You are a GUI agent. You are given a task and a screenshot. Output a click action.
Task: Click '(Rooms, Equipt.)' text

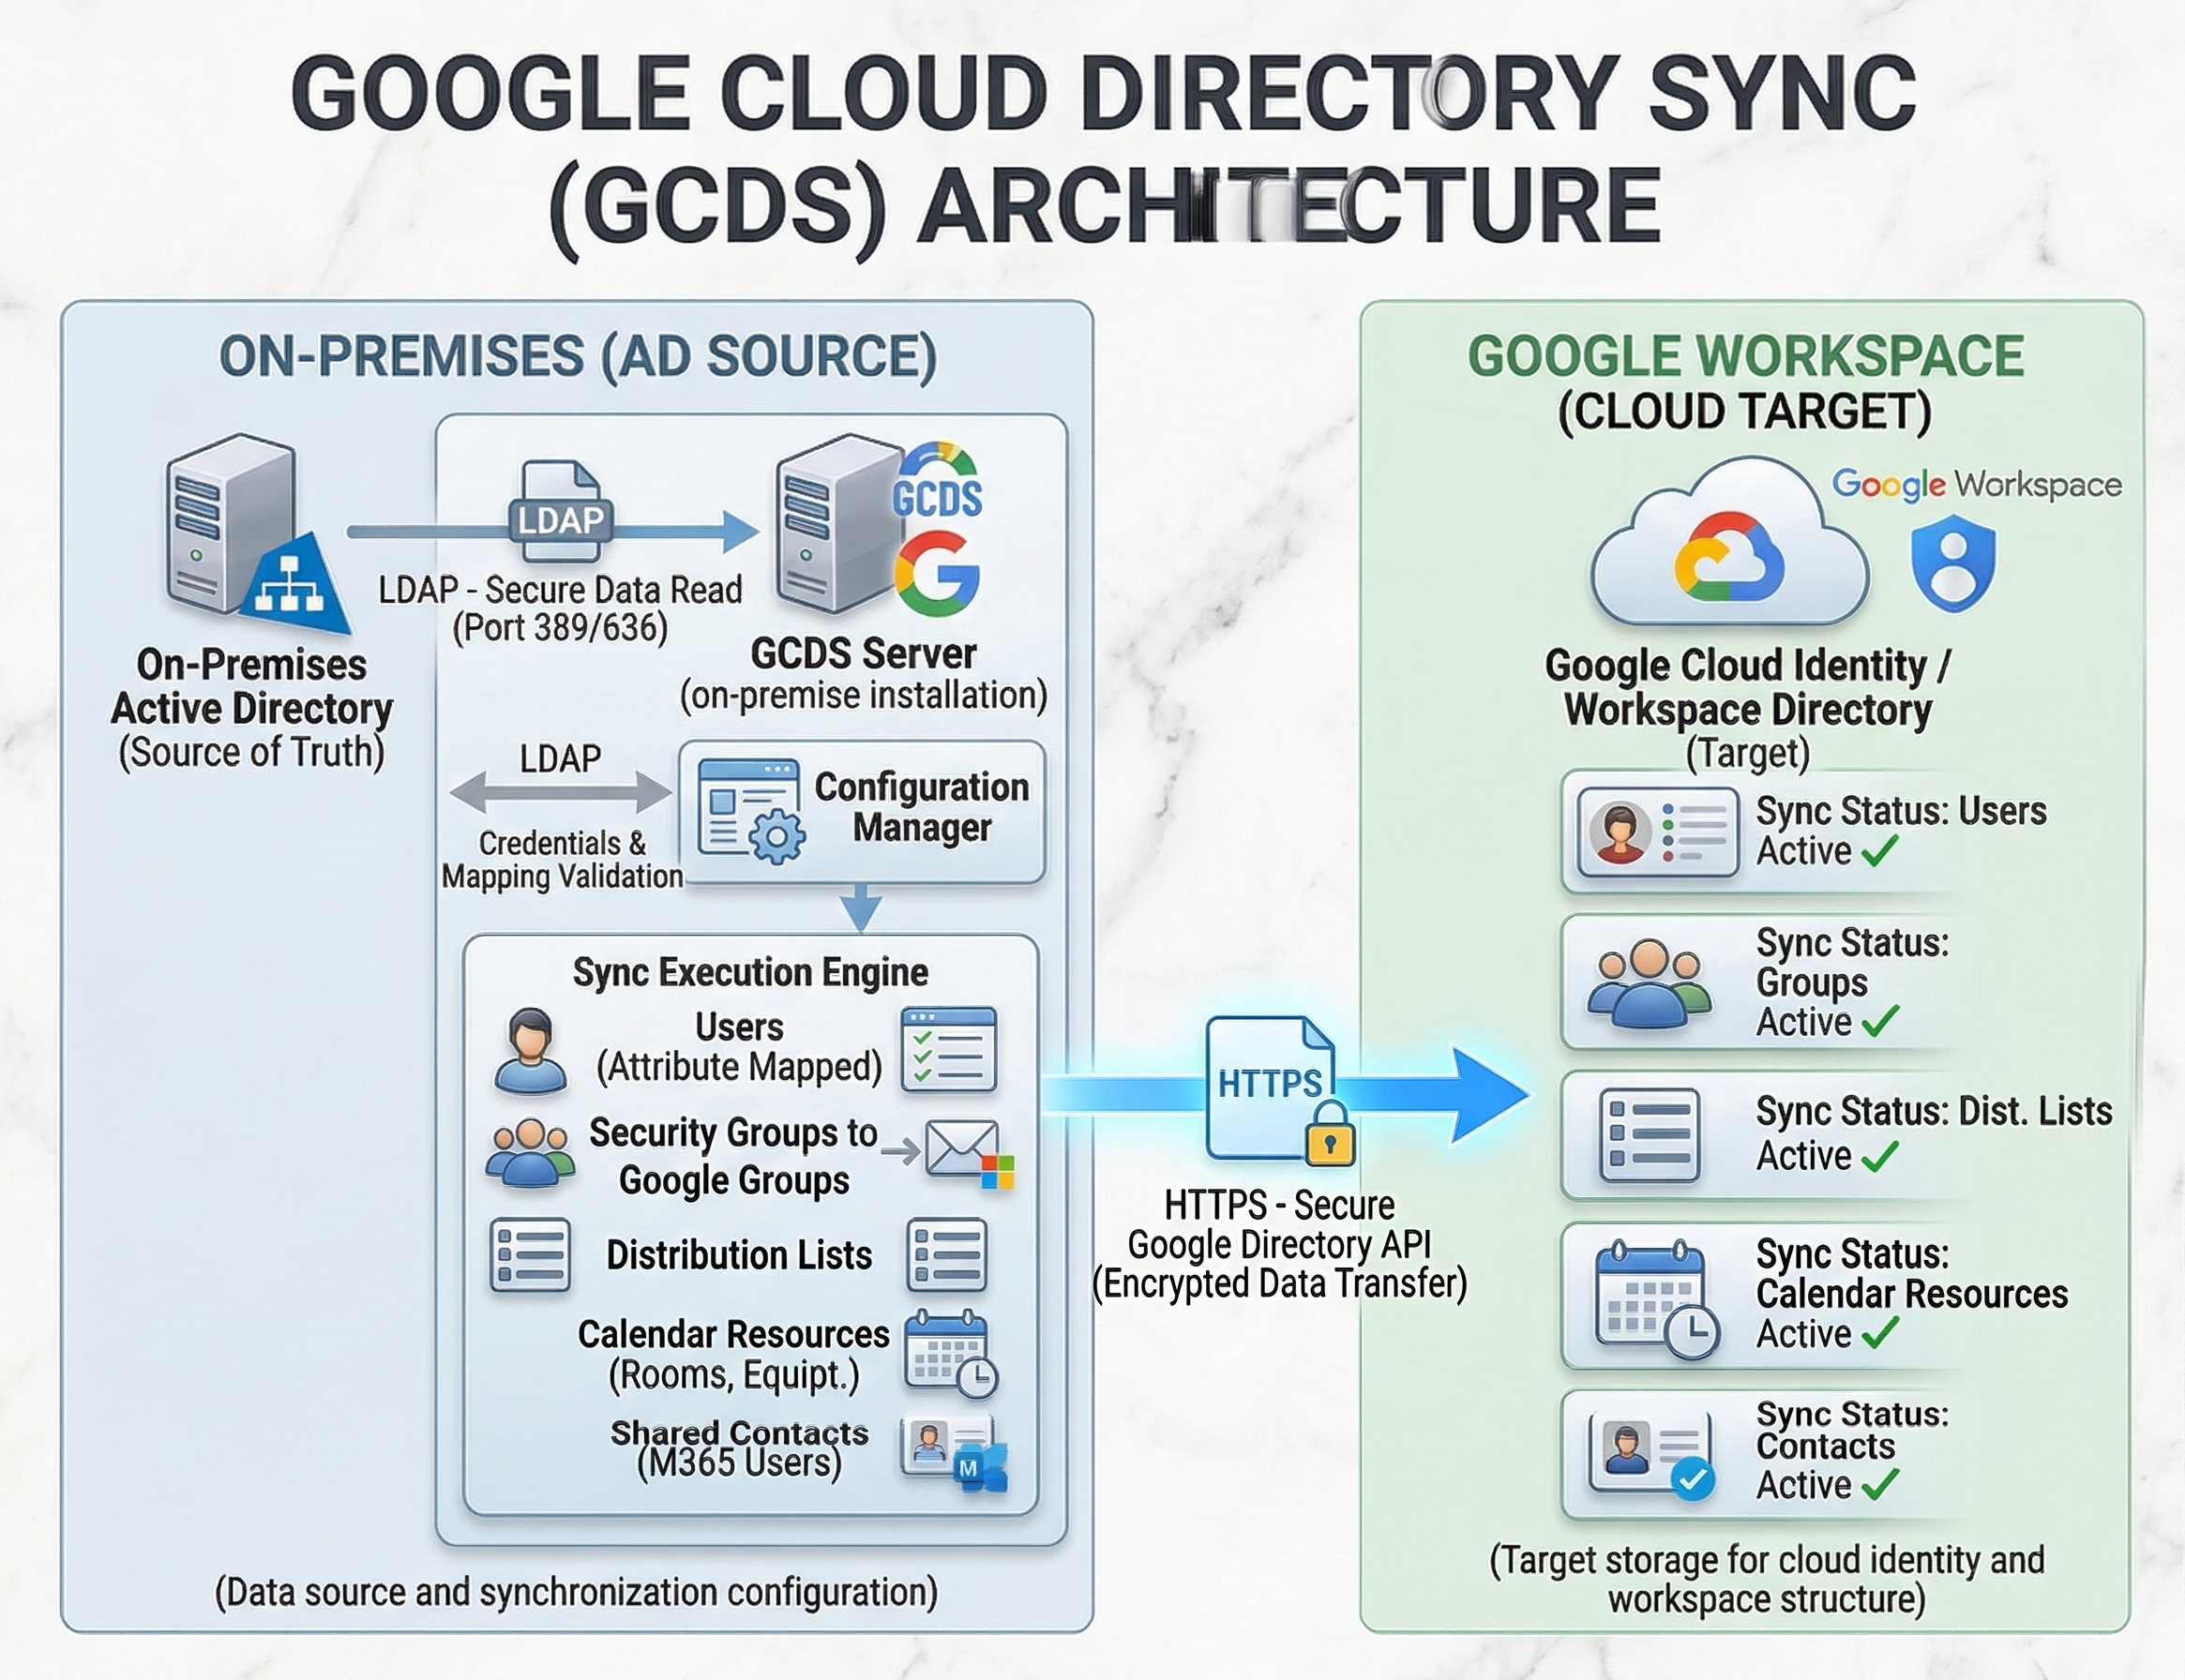coord(734,1376)
